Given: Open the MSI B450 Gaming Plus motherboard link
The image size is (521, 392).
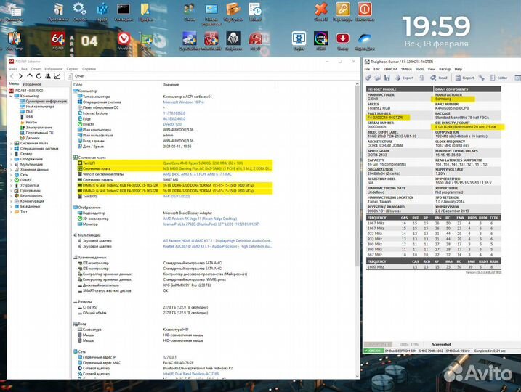Looking at the screenshot, I should tap(217, 169).
